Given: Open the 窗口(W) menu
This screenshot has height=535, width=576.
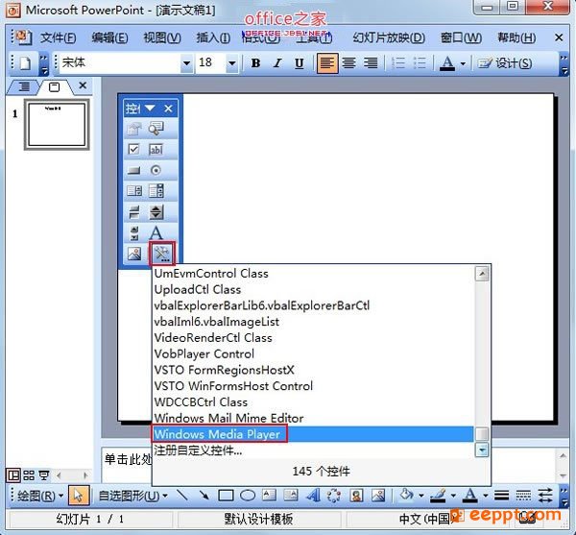Looking at the screenshot, I should (x=461, y=37).
